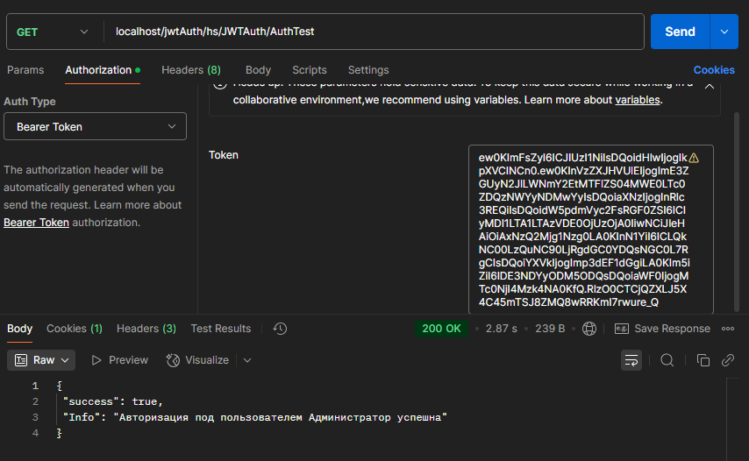Viewport: 749px width, 461px height.
Task: Click the network globe icon
Action: [x=589, y=329]
